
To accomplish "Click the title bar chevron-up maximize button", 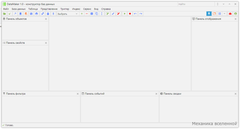I will tap(229, 4).
